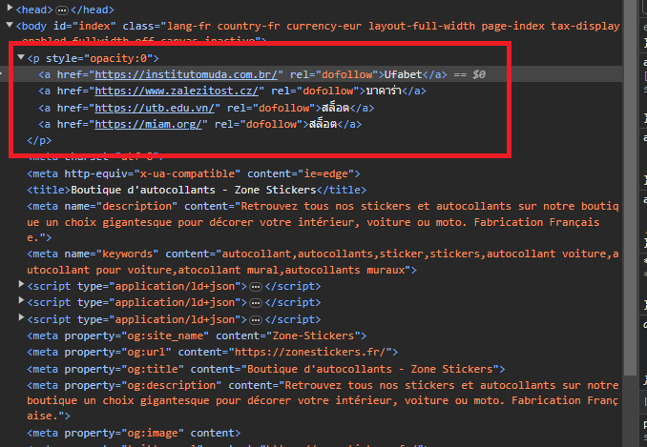Open the miam.org link
Image resolution: width=647 pixels, height=447 pixels.
(x=149, y=125)
